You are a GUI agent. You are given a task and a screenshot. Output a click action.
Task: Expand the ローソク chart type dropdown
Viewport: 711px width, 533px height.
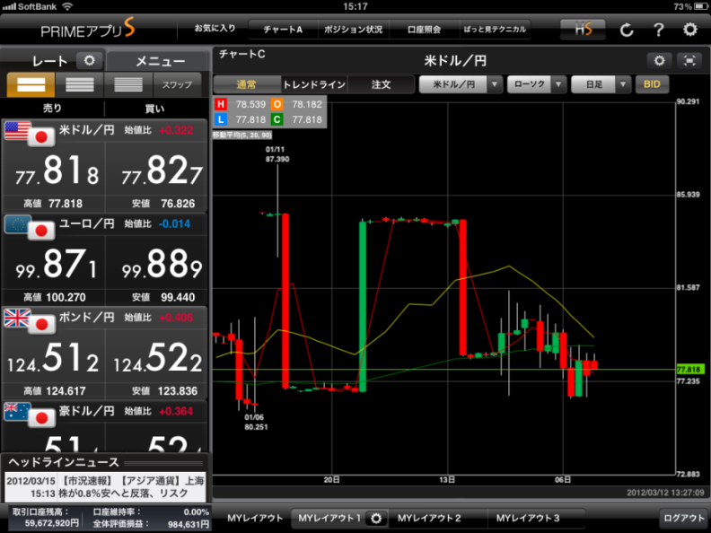(536, 84)
